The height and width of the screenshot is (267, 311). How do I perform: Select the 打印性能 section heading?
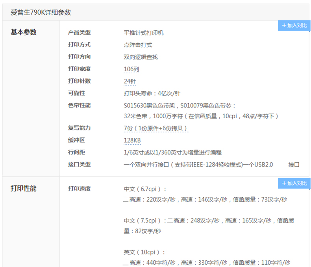coord(24,189)
